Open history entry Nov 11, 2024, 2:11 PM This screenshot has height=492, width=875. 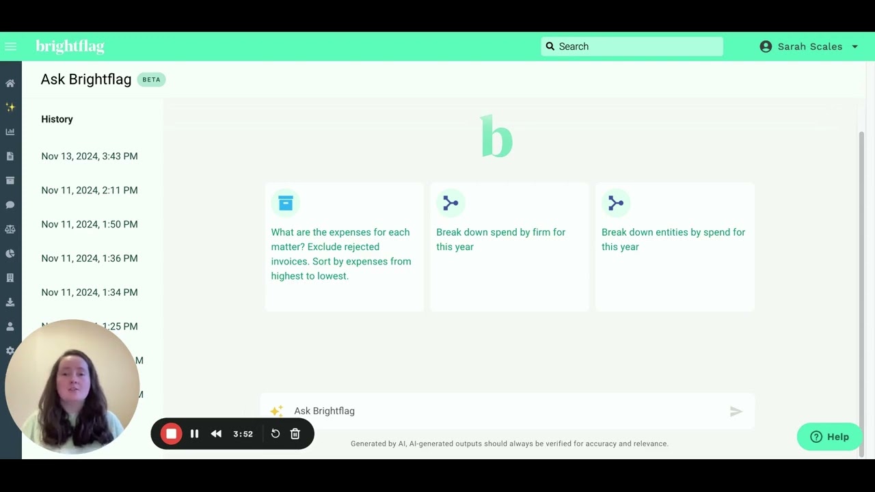tap(90, 191)
